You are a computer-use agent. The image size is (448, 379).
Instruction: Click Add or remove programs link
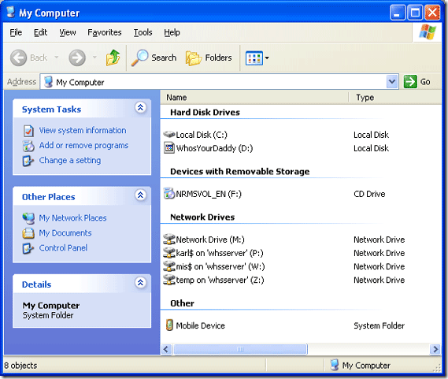83,145
